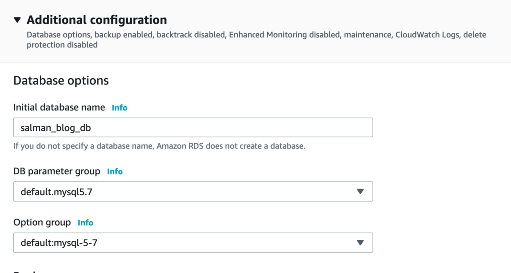Click the default.mysql5.7 selected value
511x273 pixels.
[x=57, y=192]
